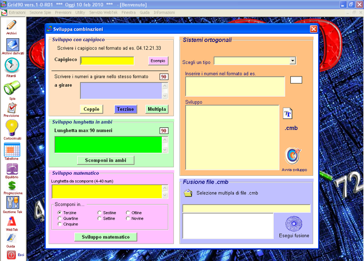364x261 pixels.
Task: Open the Ritardi clock icon
Action: 11,66
